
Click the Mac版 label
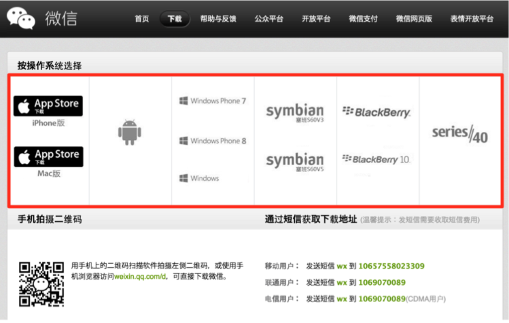[x=49, y=174]
